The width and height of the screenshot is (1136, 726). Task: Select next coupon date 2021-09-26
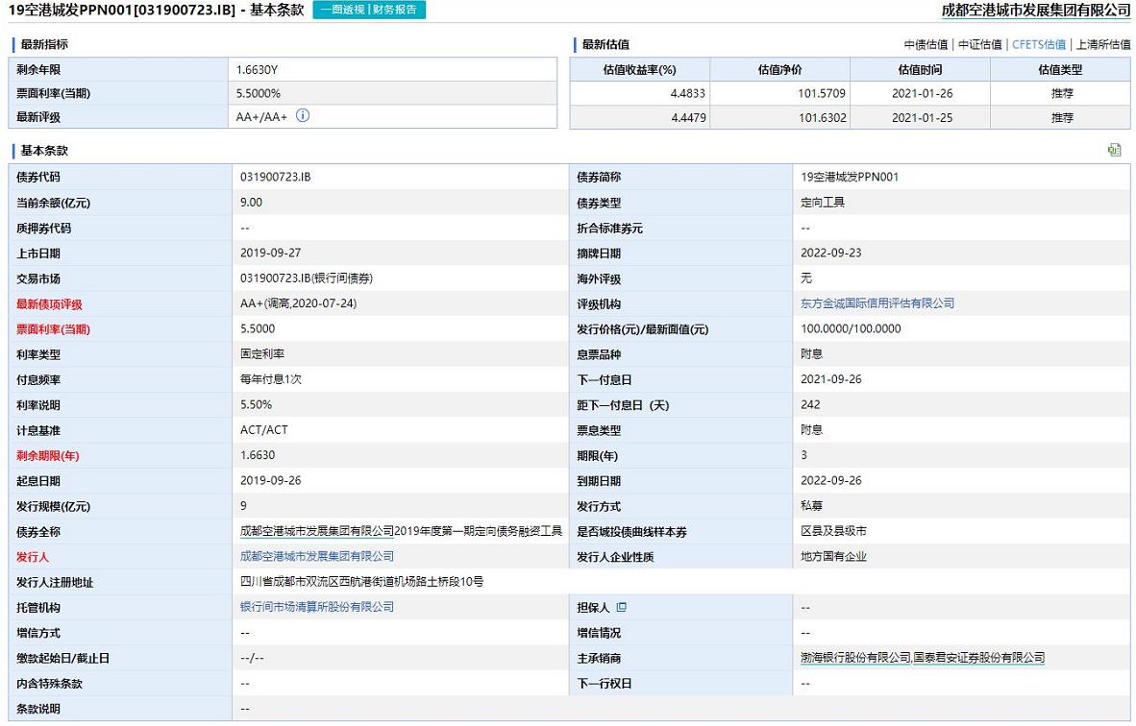831,379
